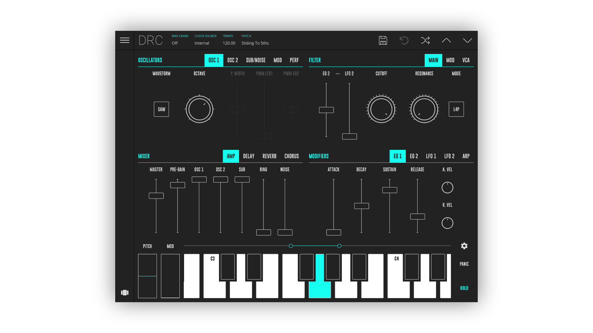Select the SAW waveform button

coord(161,109)
